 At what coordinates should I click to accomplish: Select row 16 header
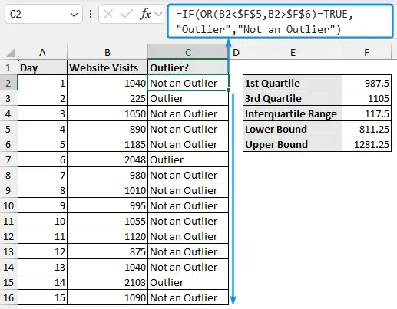(8, 297)
